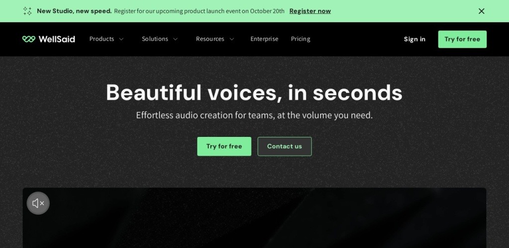The height and width of the screenshot is (248, 509).
Task: Go to the Enterprise page
Action: click(264, 39)
